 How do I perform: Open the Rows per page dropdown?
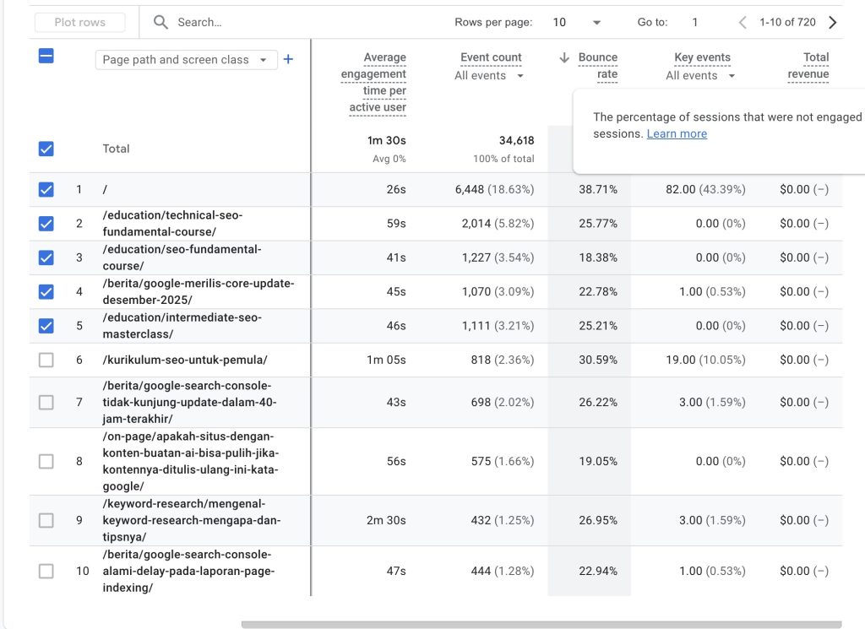(576, 22)
